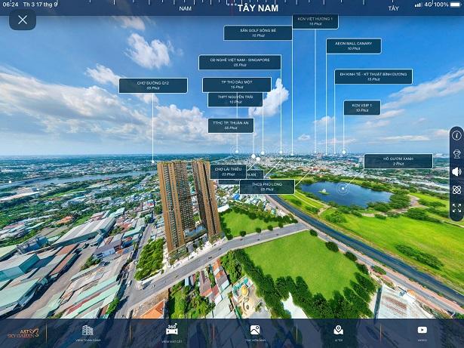Viewport: 464px width, 348px height.
Task: Select the Sân Golf Sông Bé label
Action: pyautogui.click(x=258, y=32)
